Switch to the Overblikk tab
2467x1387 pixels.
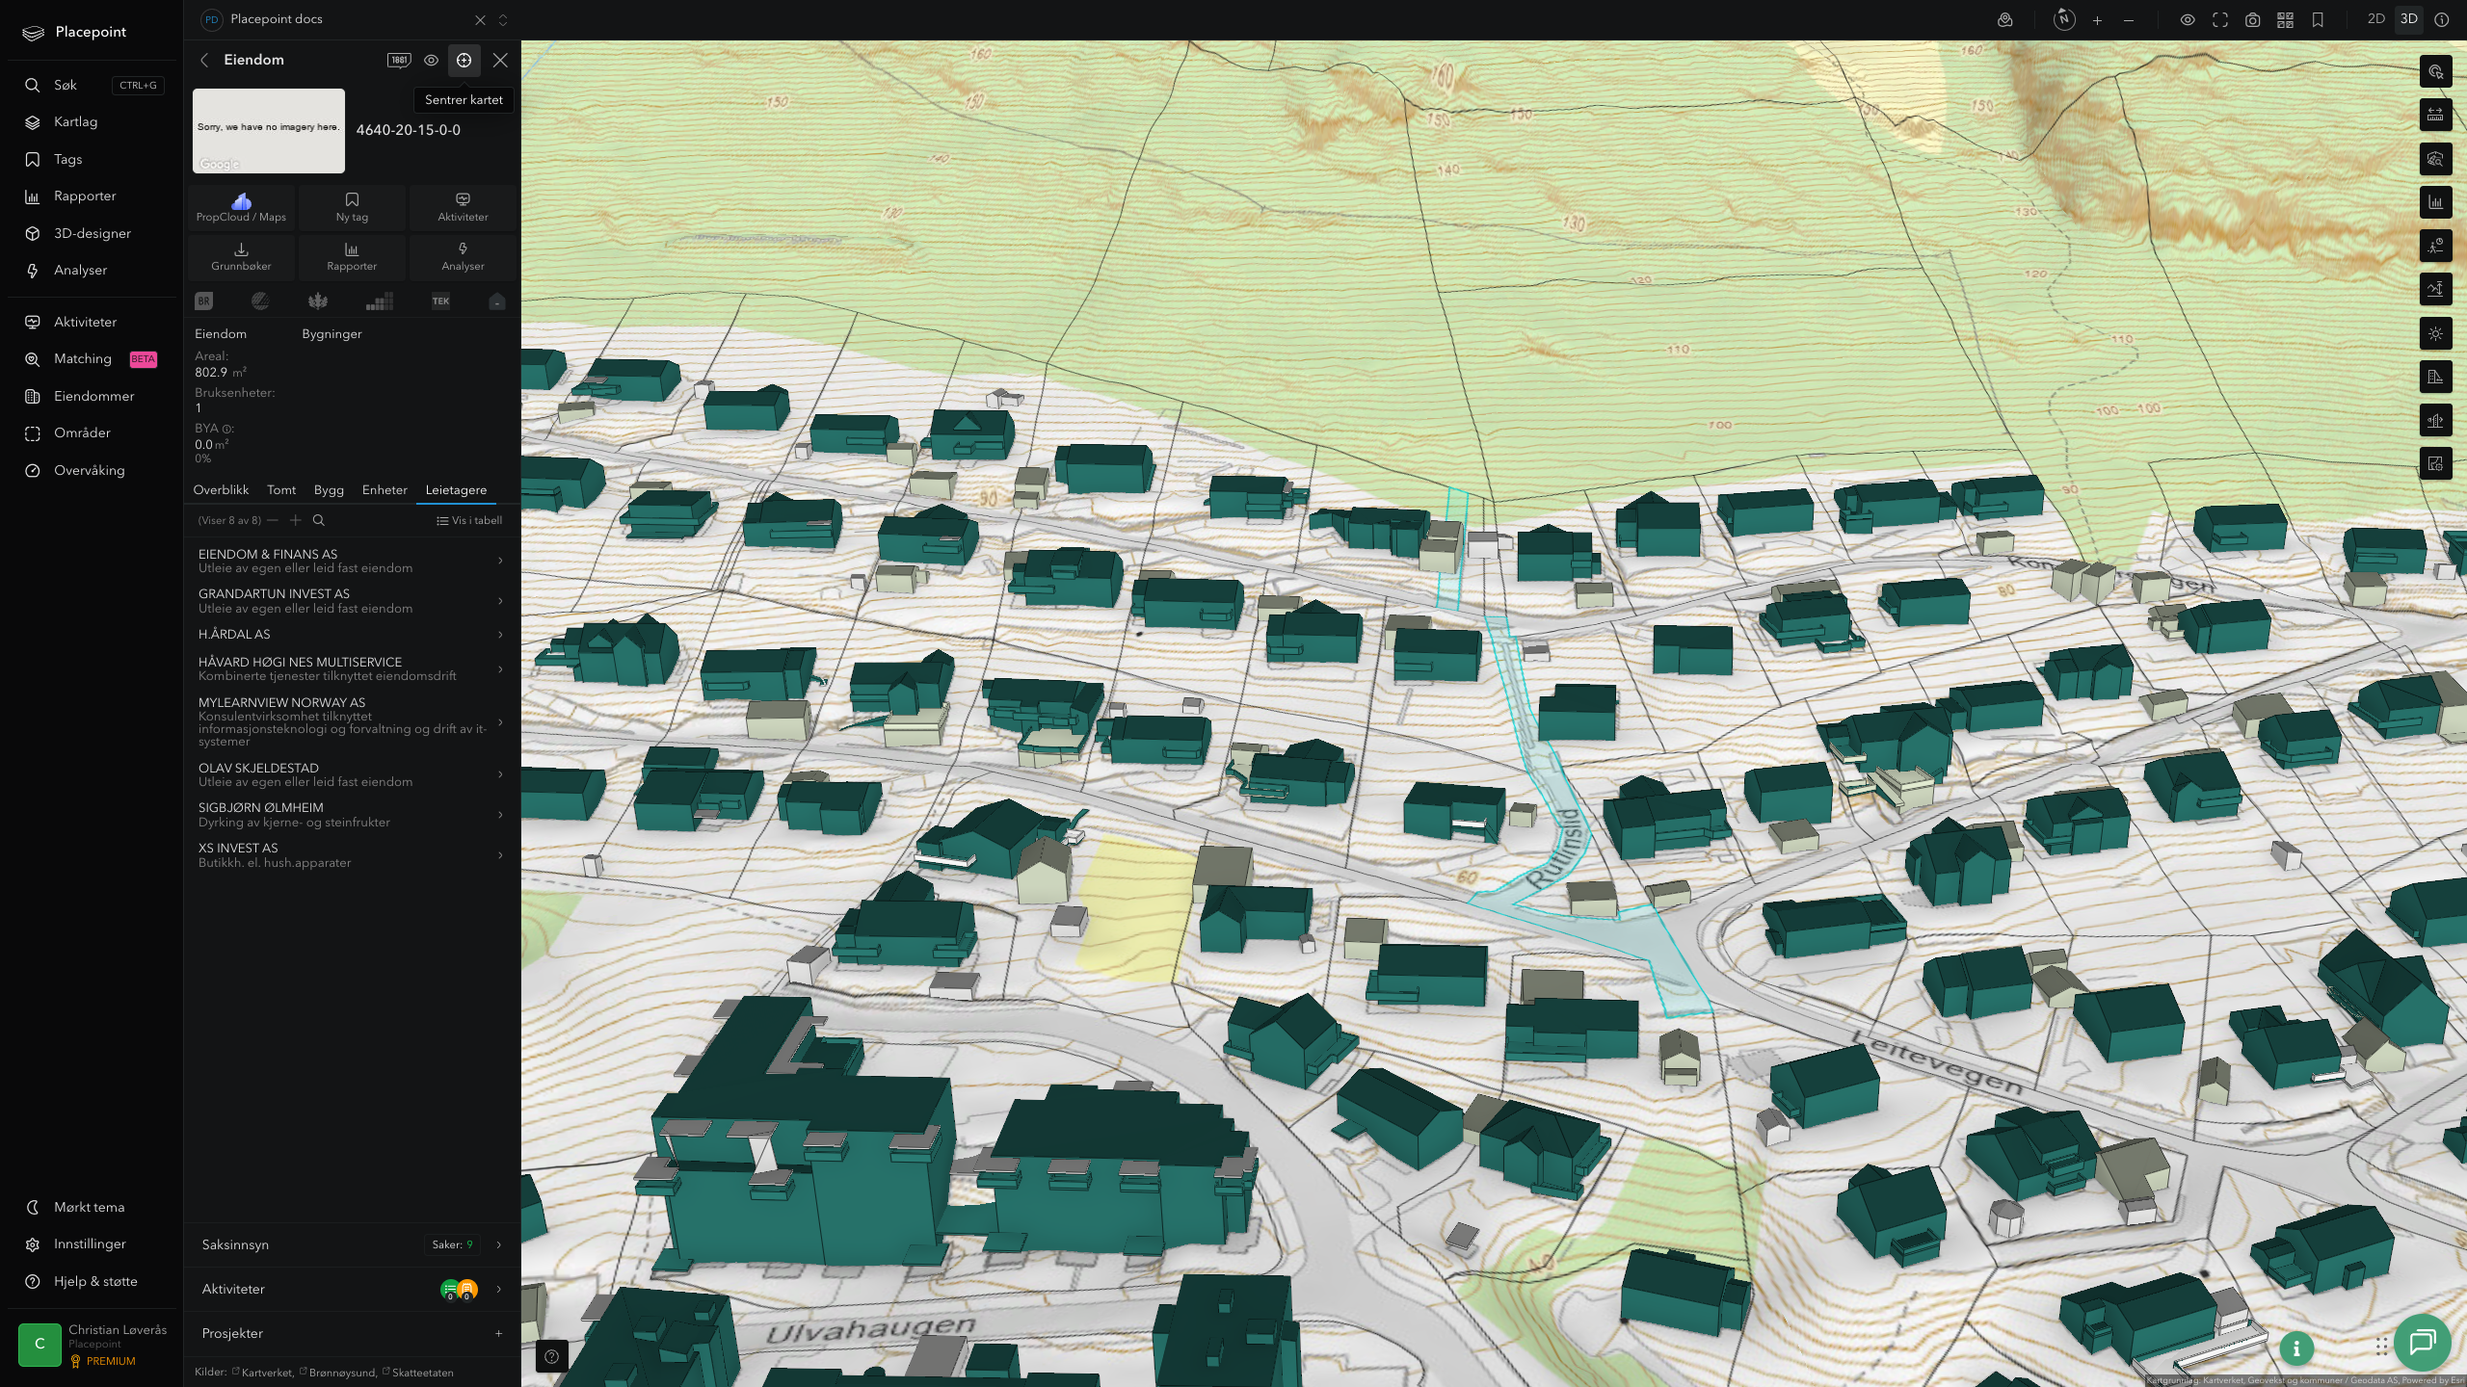pos(221,489)
